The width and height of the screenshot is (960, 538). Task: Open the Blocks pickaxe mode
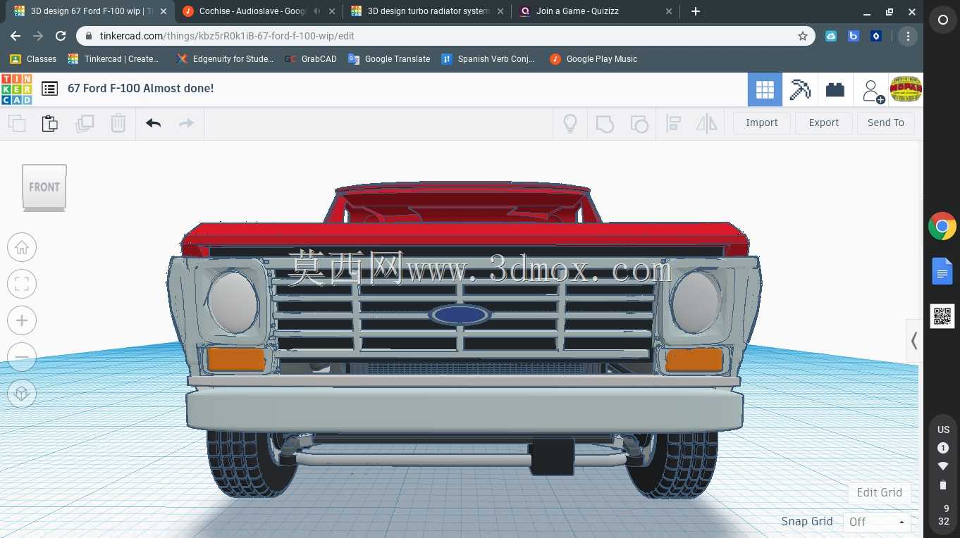coord(800,89)
